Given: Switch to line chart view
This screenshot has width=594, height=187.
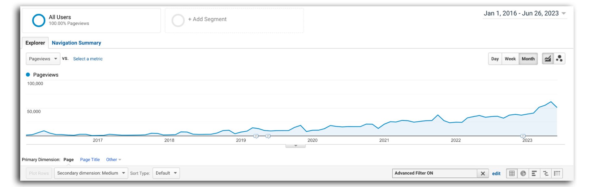Looking at the screenshot, I should click(548, 59).
